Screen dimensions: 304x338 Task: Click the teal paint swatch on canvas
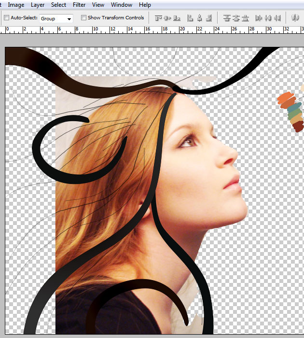294,107
